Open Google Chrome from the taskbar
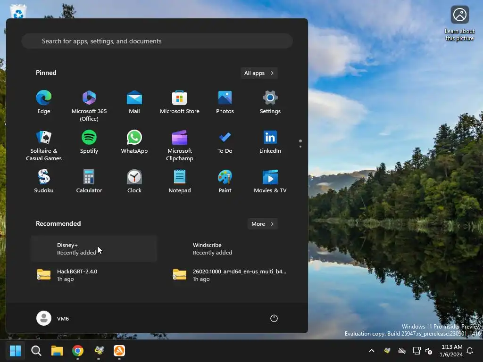483x362 pixels. point(78,351)
